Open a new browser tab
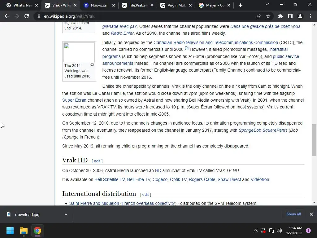Screen dimensions: 317x238 240,6
